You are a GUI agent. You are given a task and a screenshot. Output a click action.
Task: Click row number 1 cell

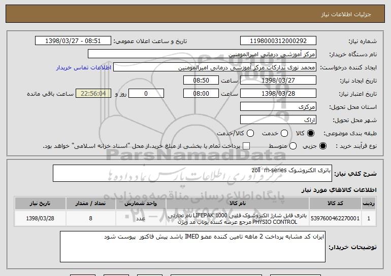click(369, 218)
